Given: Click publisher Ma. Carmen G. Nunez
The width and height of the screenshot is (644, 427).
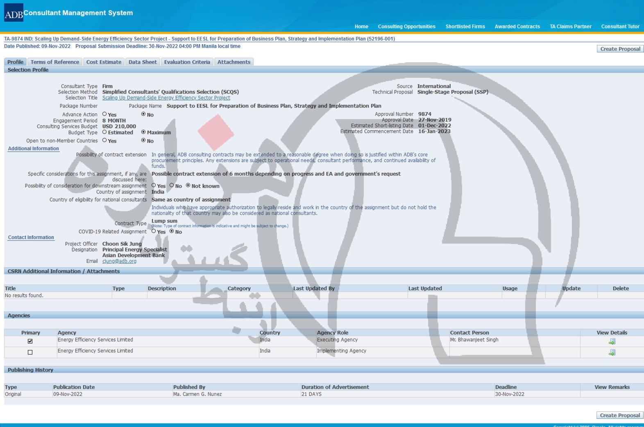Looking at the screenshot, I should point(197,394).
